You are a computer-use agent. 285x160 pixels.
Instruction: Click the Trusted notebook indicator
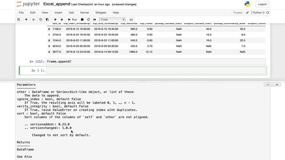(237, 12)
